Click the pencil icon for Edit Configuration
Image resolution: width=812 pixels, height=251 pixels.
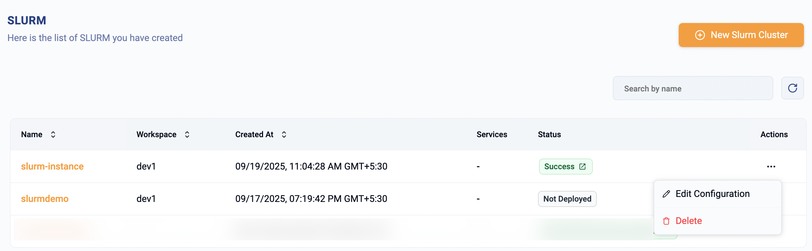[666, 194]
